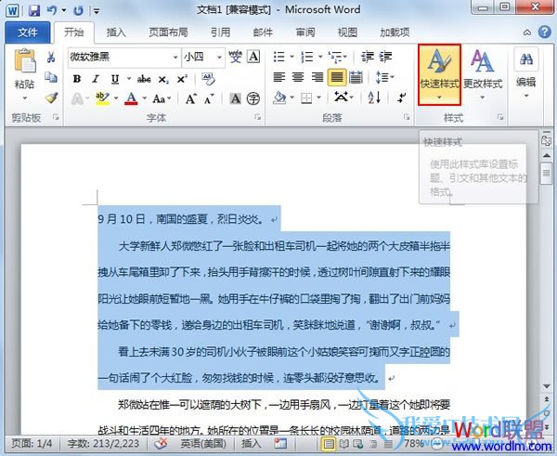The image size is (557, 456).
Task: Open the underline style dropdown arrow
Action: click(129, 79)
